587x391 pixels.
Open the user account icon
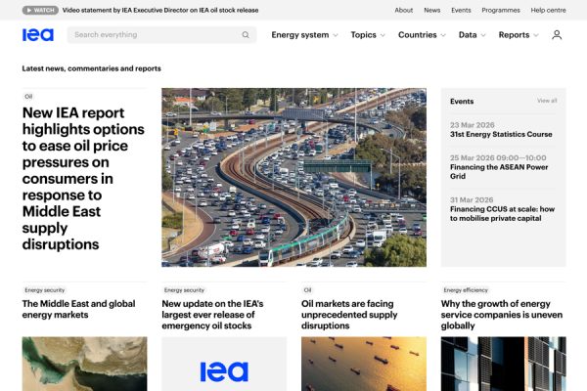[557, 35]
